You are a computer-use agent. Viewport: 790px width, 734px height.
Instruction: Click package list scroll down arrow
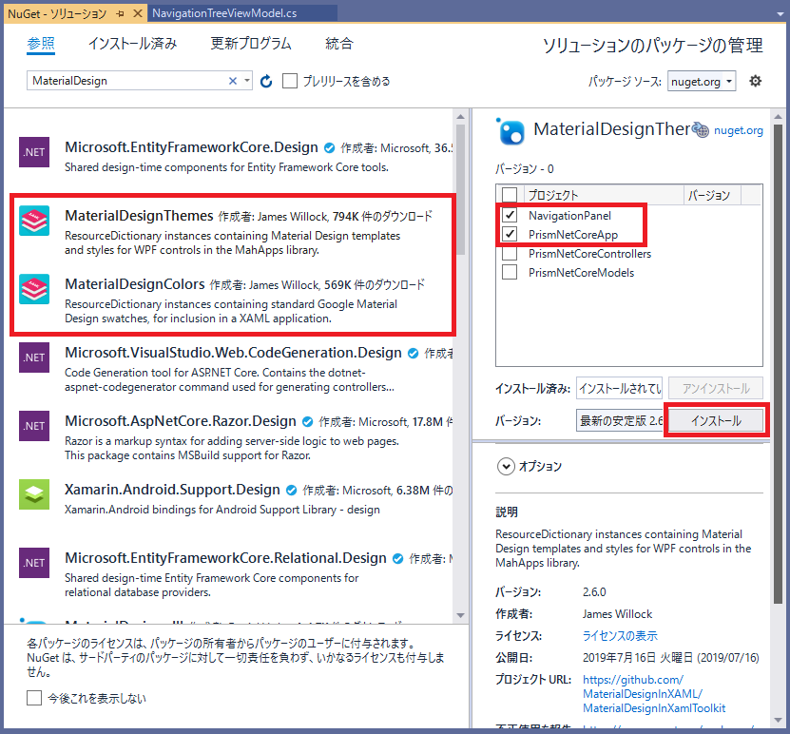point(460,615)
